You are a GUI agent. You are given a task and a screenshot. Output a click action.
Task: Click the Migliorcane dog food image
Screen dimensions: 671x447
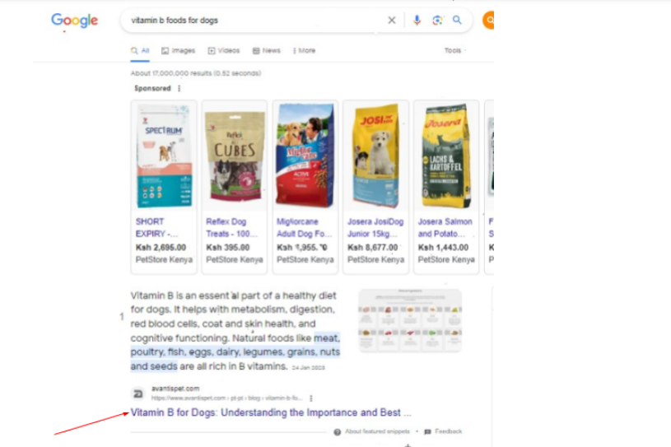click(x=305, y=155)
